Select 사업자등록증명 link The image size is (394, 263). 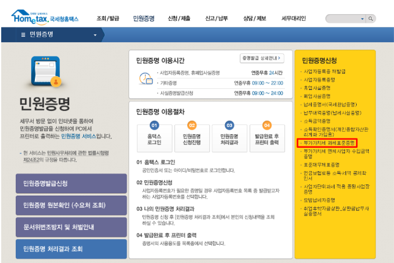click(319, 80)
